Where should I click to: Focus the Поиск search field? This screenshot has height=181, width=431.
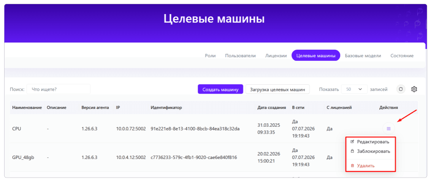coord(58,89)
